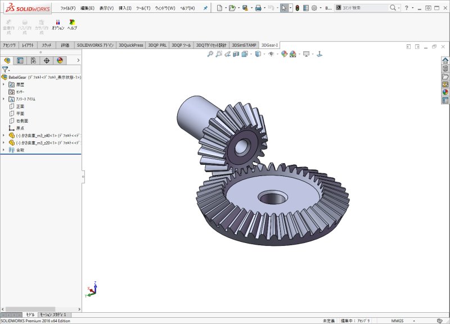Expand the かさ歯車_m3_z40 component node
Image resolution: width=450 pixels, height=324 pixels.
(3, 135)
